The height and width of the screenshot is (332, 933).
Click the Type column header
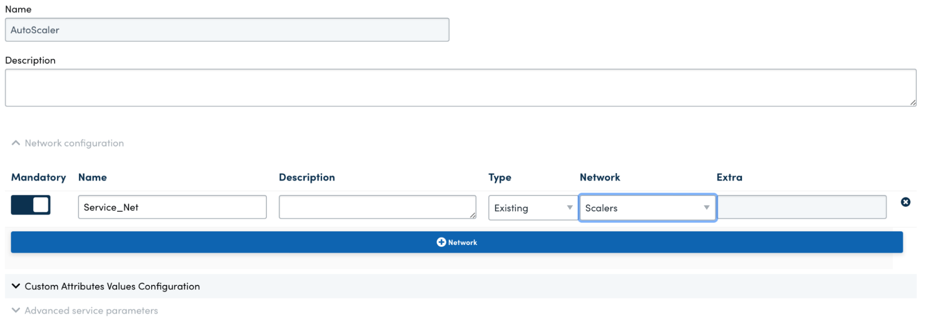(x=499, y=177)
